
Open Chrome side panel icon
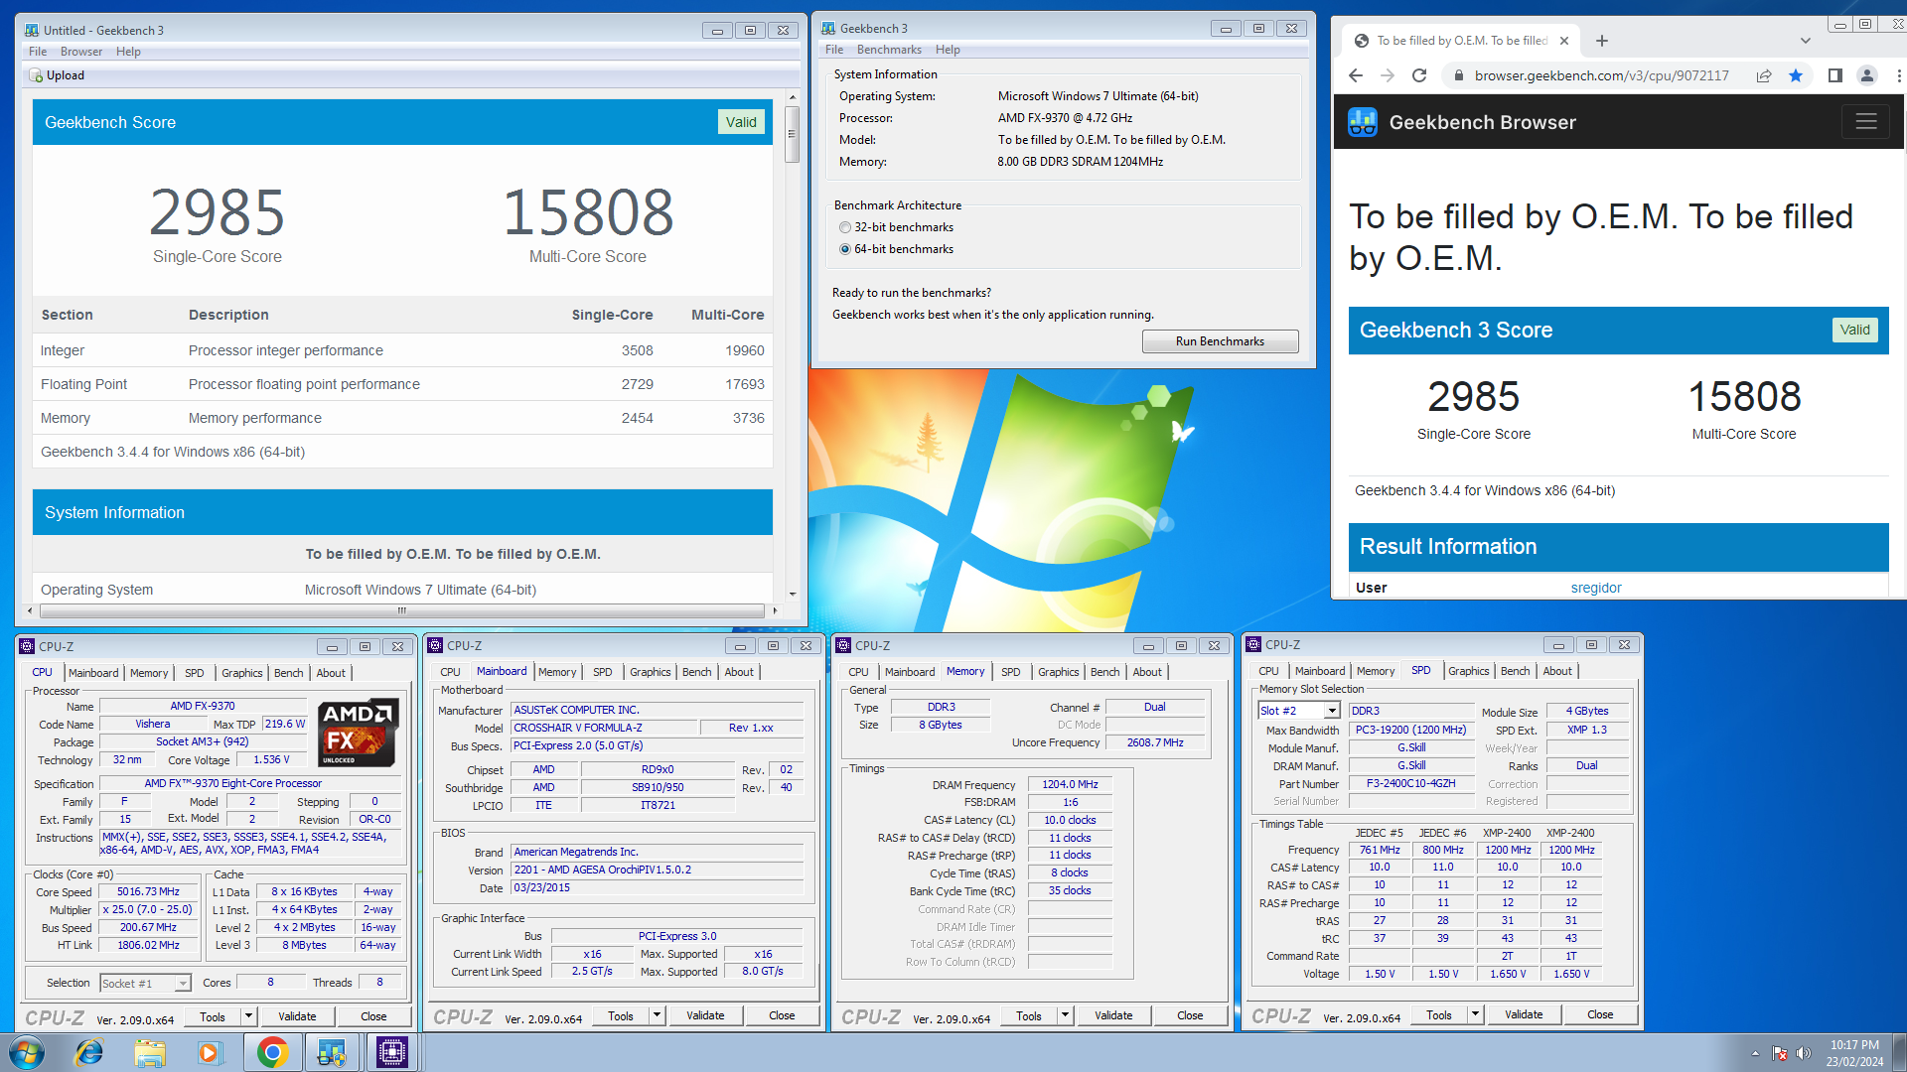1835,75
